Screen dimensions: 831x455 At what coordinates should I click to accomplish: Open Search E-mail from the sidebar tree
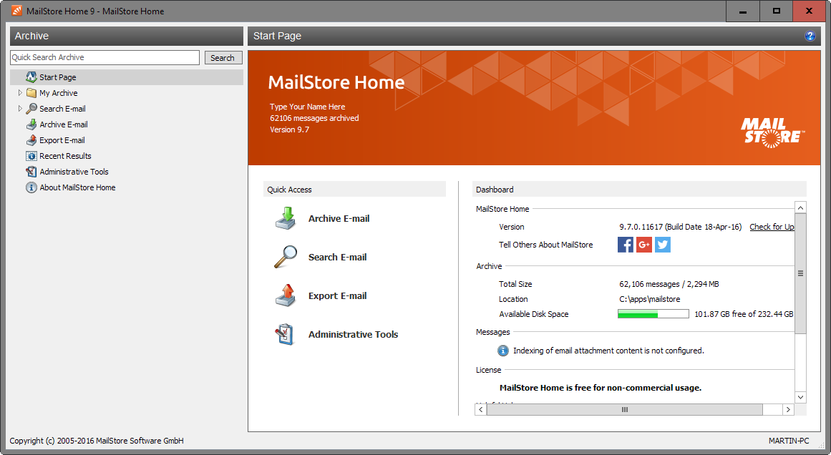(62, 109)
